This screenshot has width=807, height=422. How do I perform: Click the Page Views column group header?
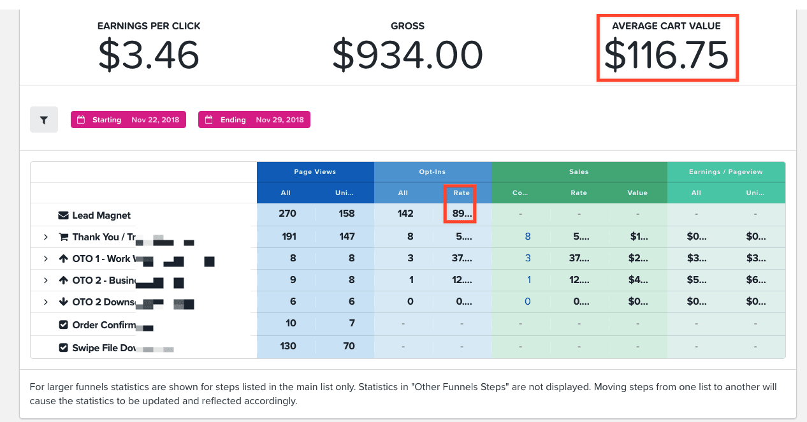pyautogui.click(x=315, y=172)
